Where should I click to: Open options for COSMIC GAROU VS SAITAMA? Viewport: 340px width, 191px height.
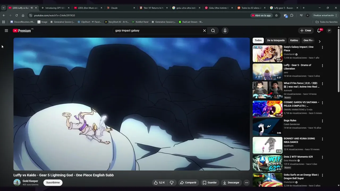(322, 103)
